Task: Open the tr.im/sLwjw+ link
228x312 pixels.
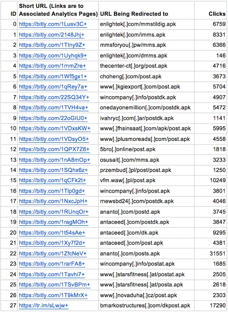Action: click(x=44, y=306)
